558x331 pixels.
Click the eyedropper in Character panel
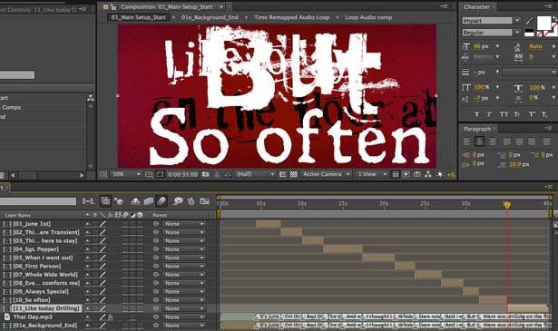pos(530,21)
